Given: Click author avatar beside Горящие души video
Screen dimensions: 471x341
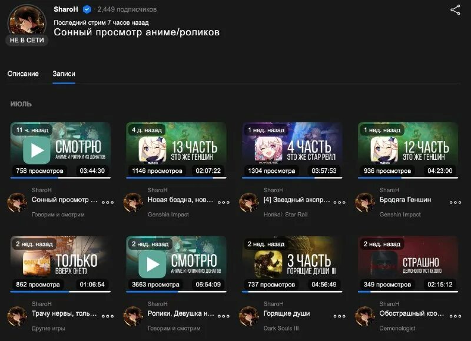Looking at the screenshot, I should point(249,316).
